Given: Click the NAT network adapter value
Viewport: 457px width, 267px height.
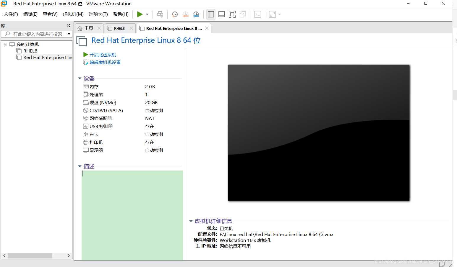Looking at the screenshot, I should 150,118.
